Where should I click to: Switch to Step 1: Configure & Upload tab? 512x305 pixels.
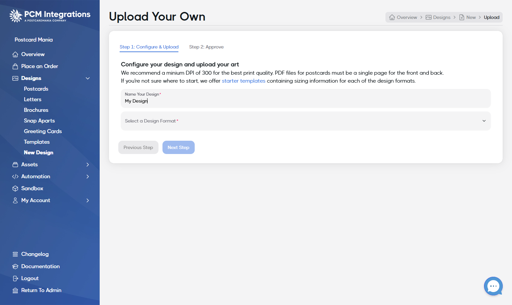149,47
